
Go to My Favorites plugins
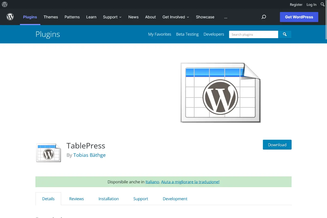(x=159, y=34)
